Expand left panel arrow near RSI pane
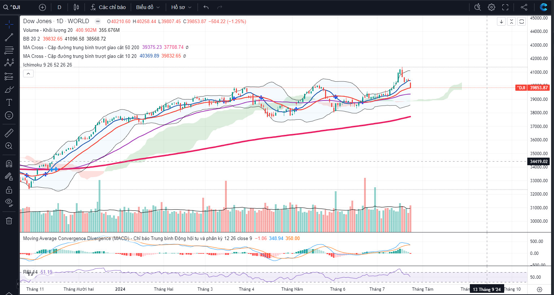The width and height of the screenshot is (554, 295). (x=18, y=284)
